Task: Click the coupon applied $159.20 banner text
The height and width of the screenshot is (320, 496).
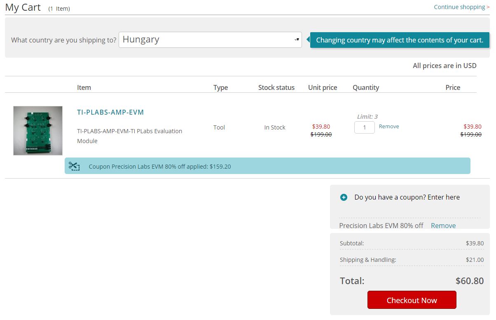Action: point(160,167)
